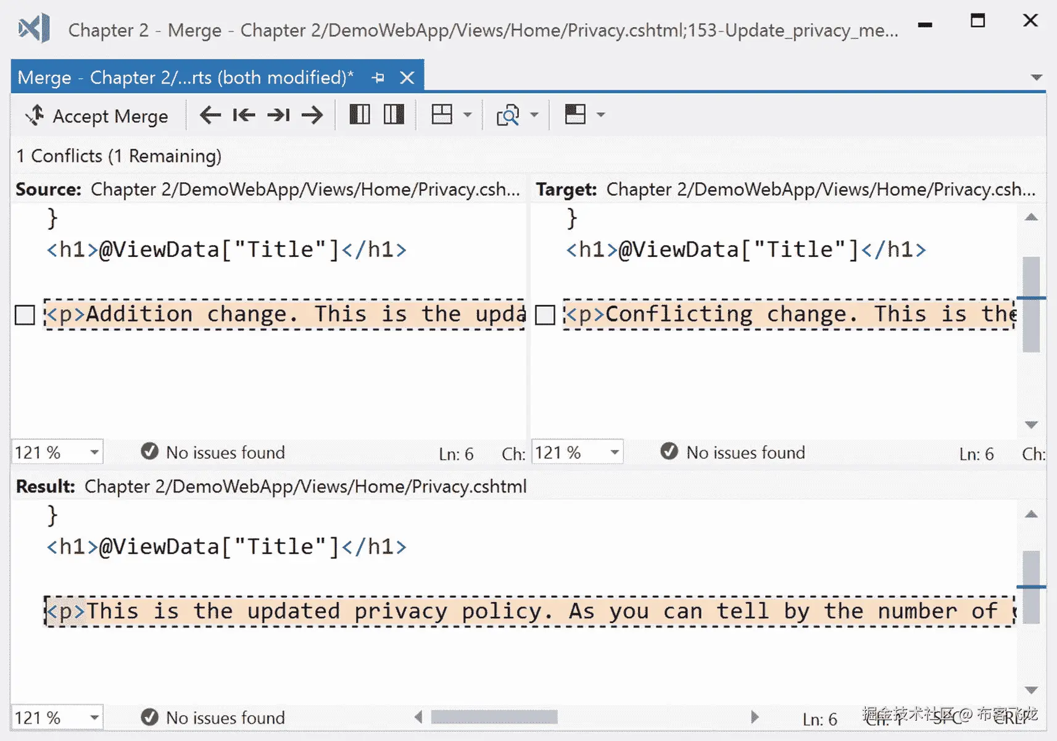This screenshot has width=1057, height=741.
Task: Click the Result pane 'No issues found' checkmark
Action: [149, 718]
